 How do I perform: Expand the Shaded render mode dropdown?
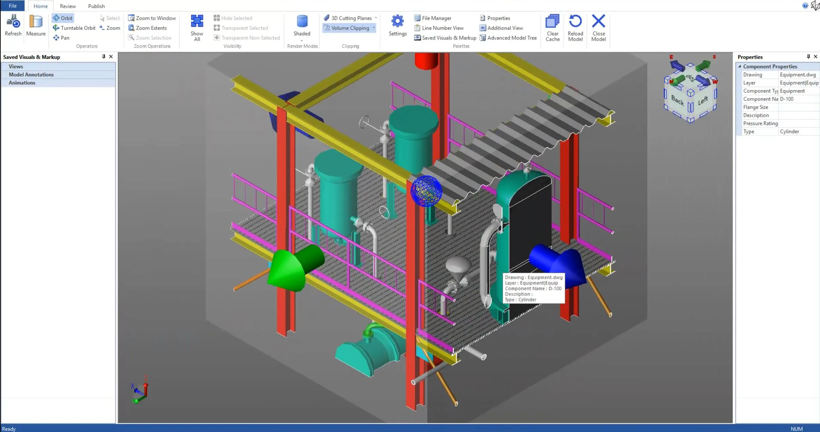tap(302, 41)
